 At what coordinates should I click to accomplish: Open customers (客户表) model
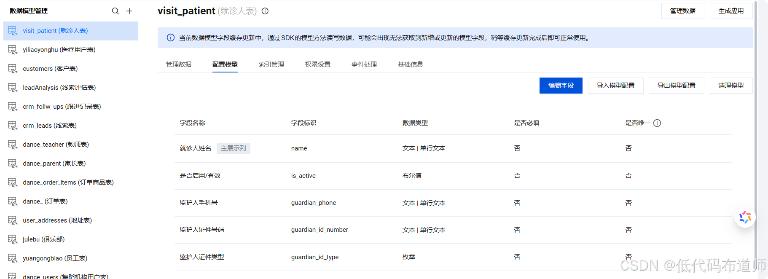[71, 69]
